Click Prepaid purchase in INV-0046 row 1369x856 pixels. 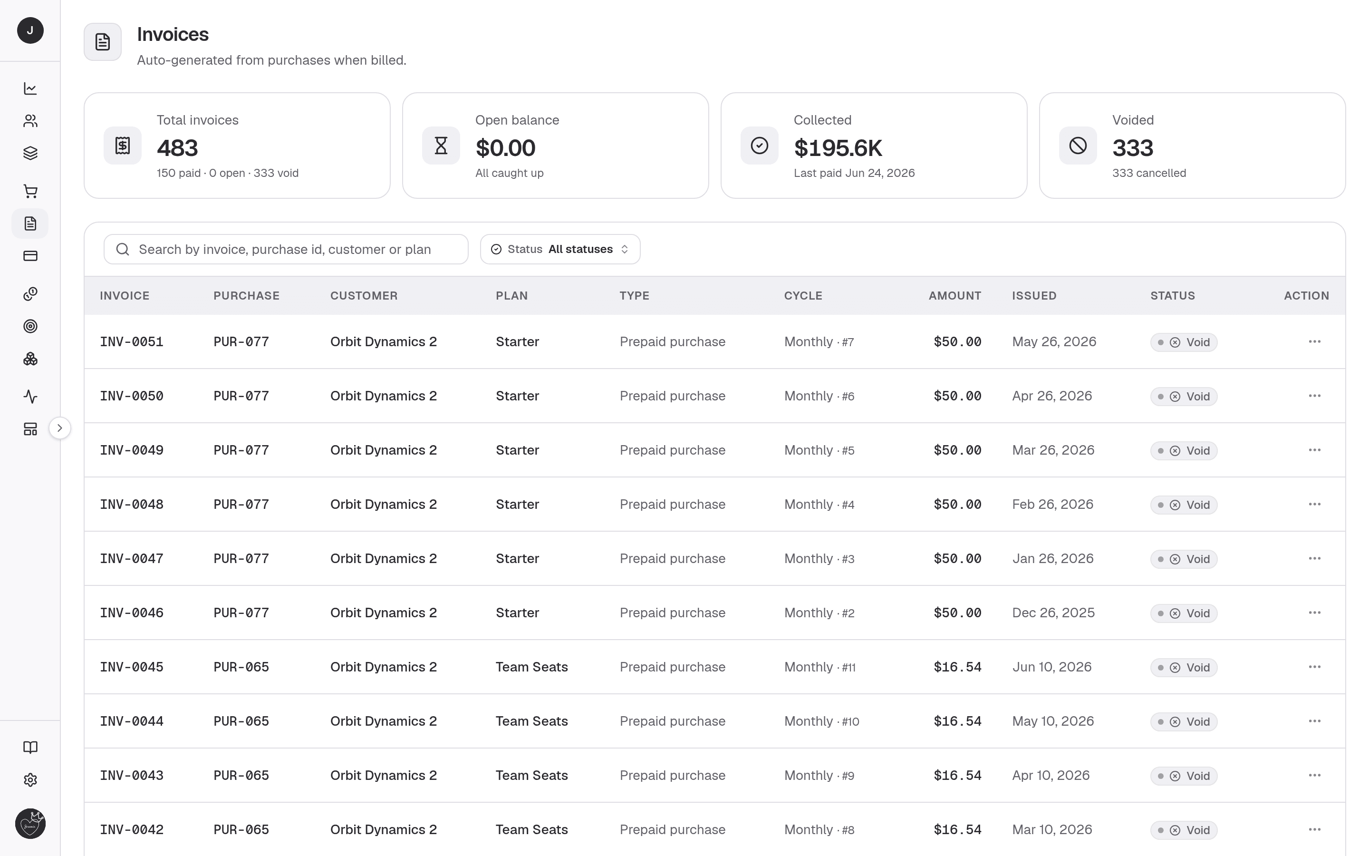click(x=672, y=613)
